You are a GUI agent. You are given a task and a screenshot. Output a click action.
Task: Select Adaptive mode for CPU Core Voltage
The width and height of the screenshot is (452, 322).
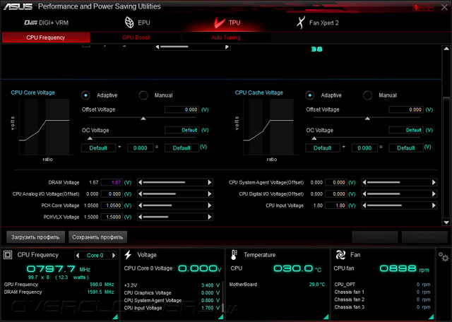coord(85,95)
